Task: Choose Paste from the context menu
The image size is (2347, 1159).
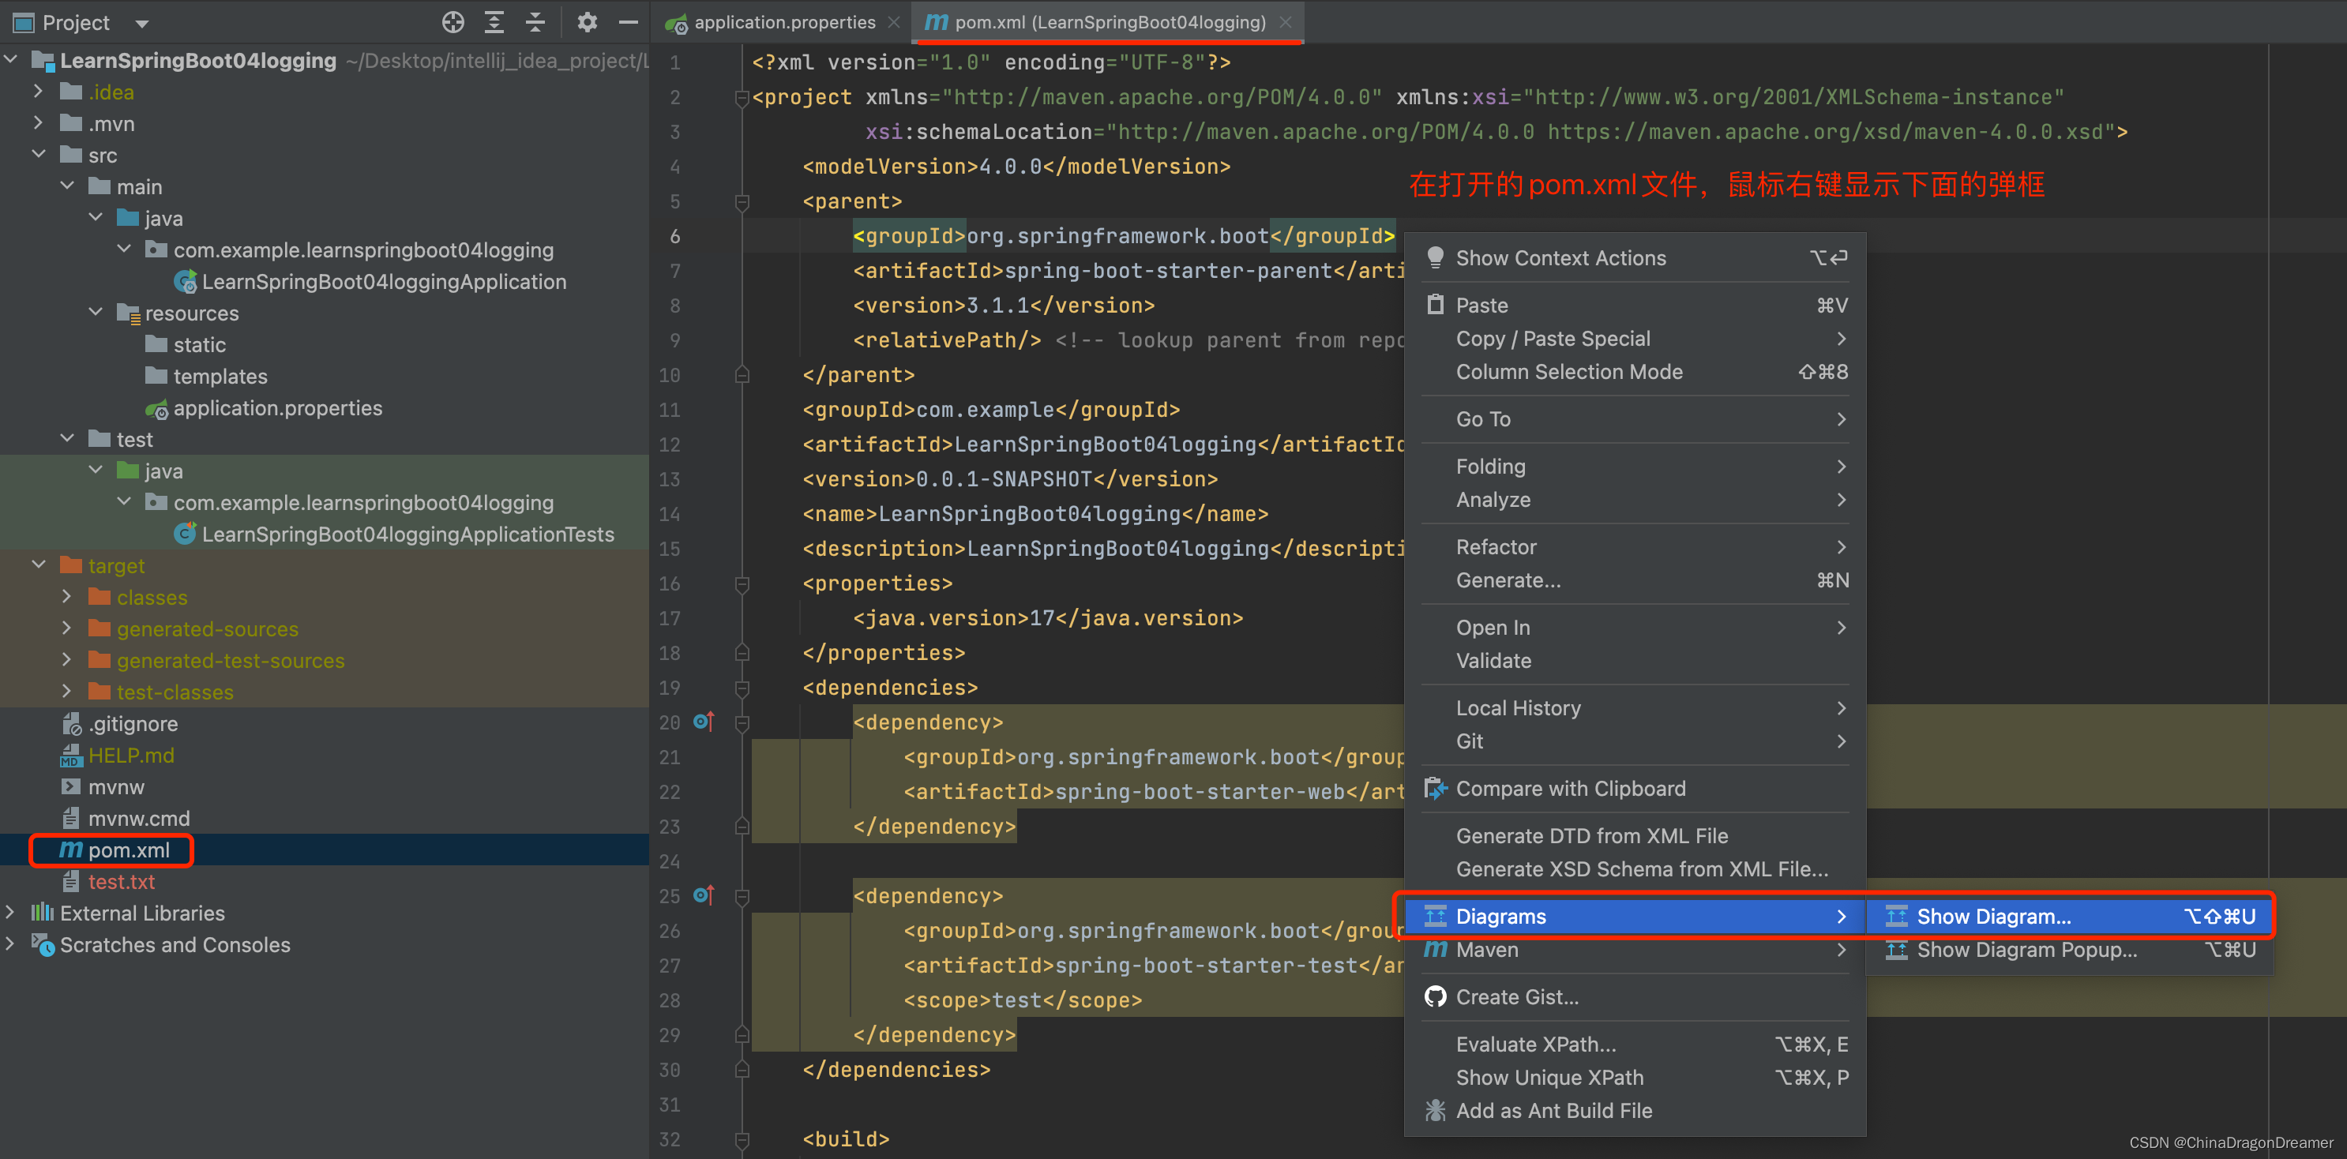Action: [x=1635, y=306]
